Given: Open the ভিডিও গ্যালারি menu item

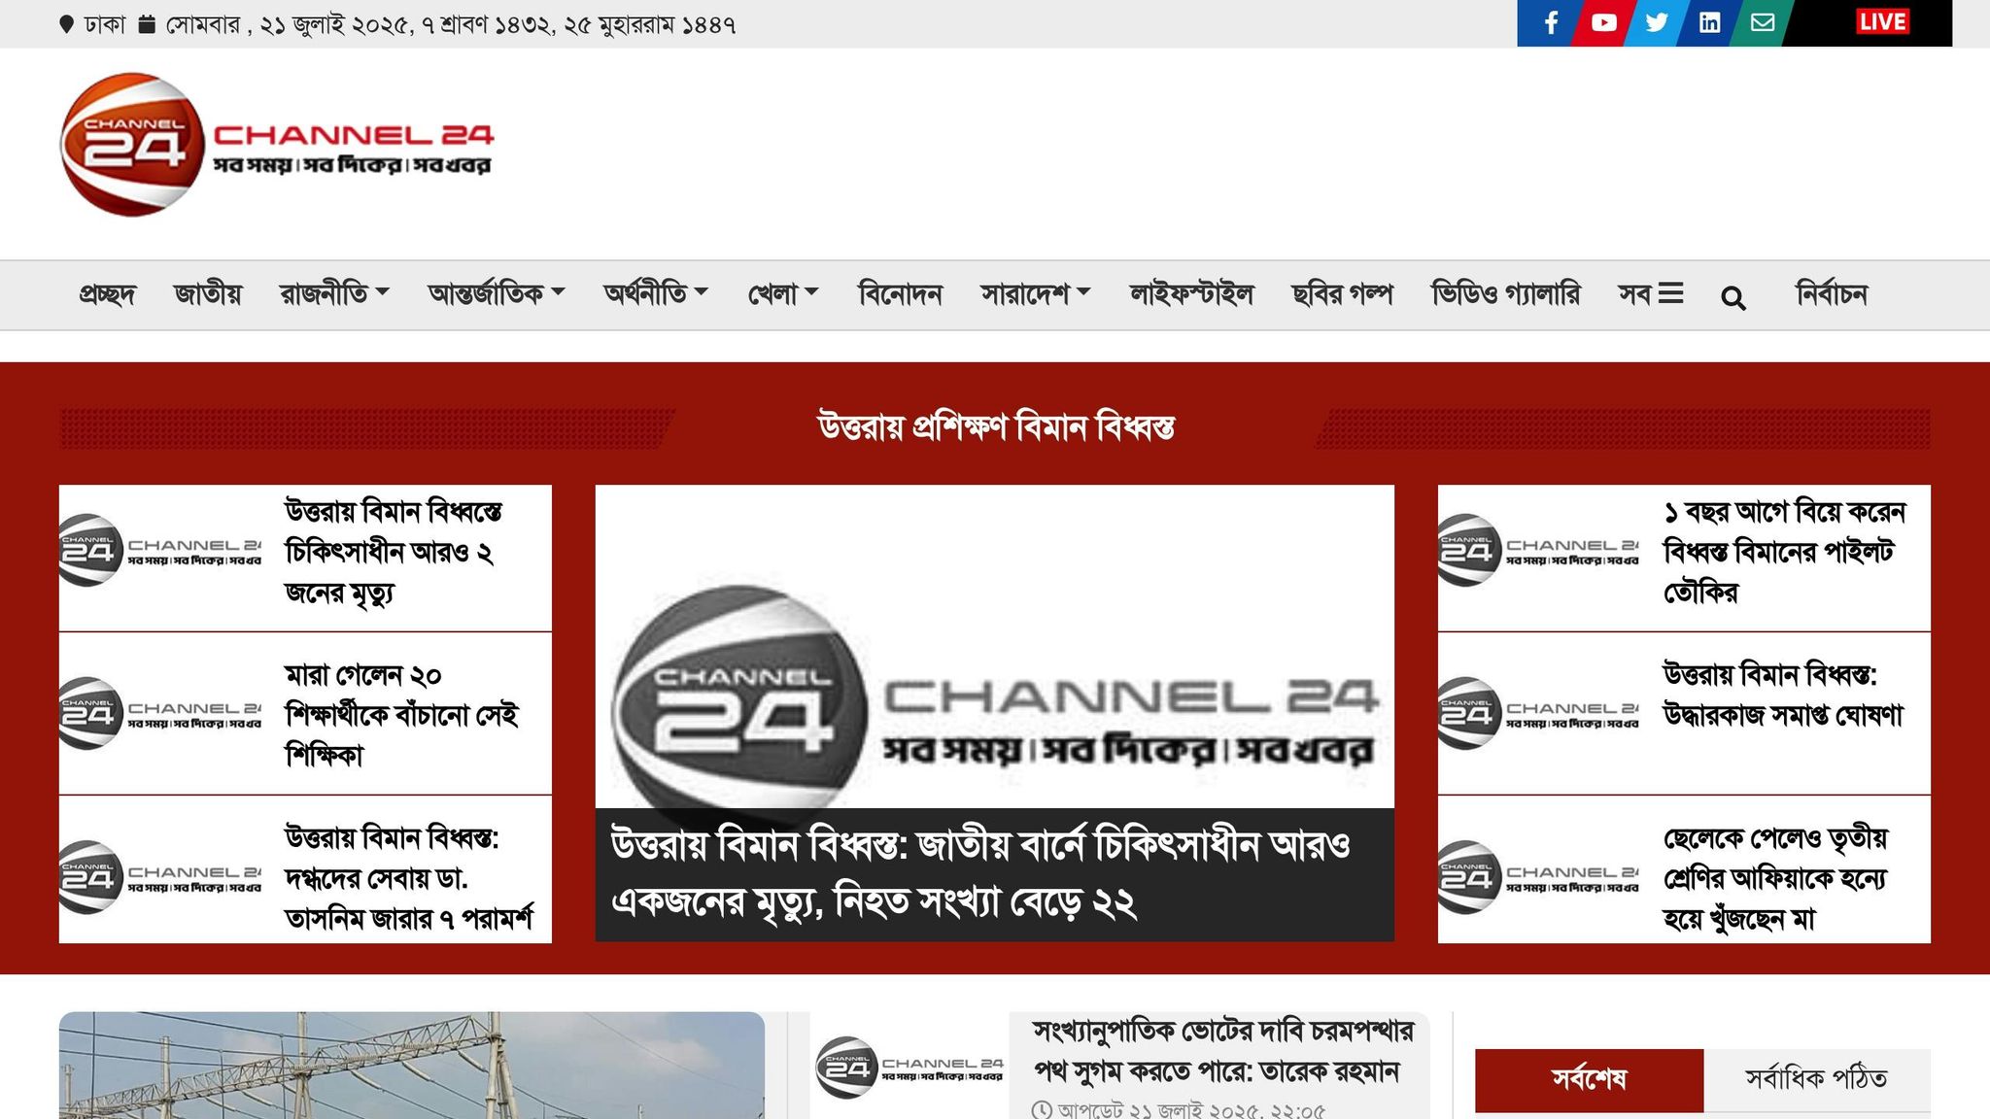Looking at the screenshot, I should coord(1505,293).
